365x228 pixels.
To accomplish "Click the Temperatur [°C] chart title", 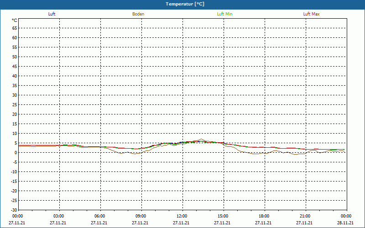I will pos(185,4).
